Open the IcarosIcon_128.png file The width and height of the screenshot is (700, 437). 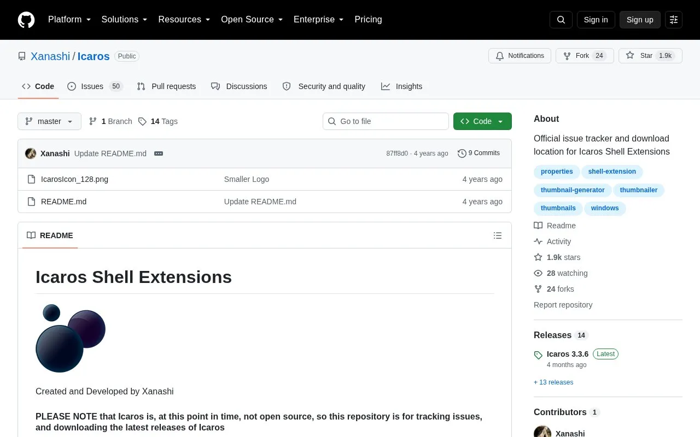[x=74, y=179]
